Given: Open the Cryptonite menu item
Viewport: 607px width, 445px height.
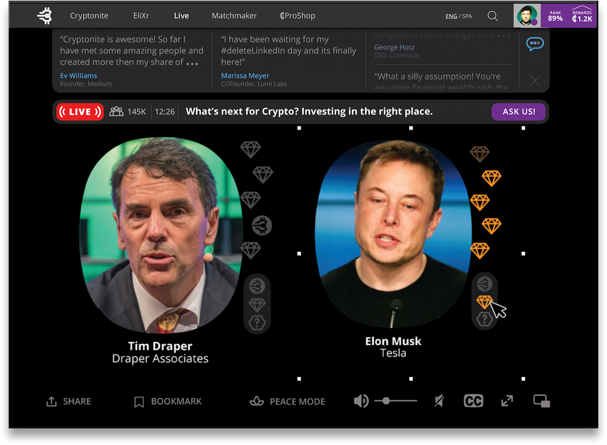Looking at the screenshot, I should coord(89,16).
